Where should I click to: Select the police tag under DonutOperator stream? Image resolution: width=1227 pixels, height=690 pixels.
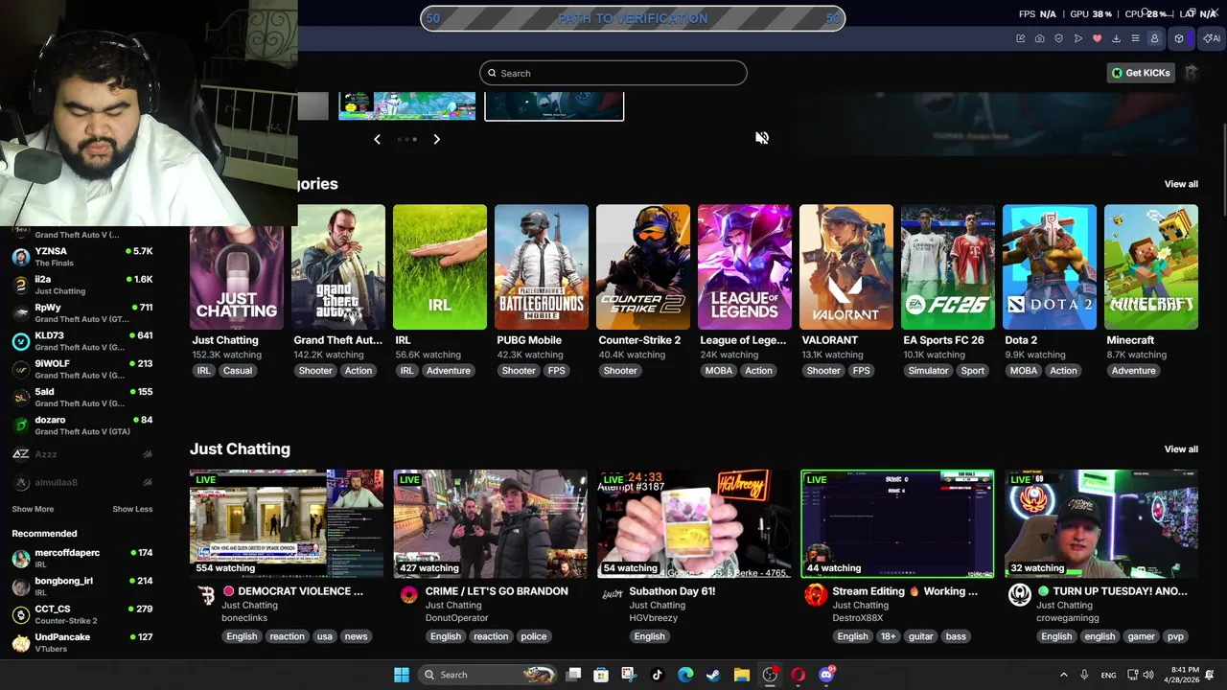pos(534,636)
